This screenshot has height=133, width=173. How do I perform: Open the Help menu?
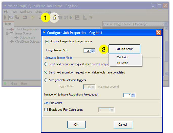pos(48,12)
